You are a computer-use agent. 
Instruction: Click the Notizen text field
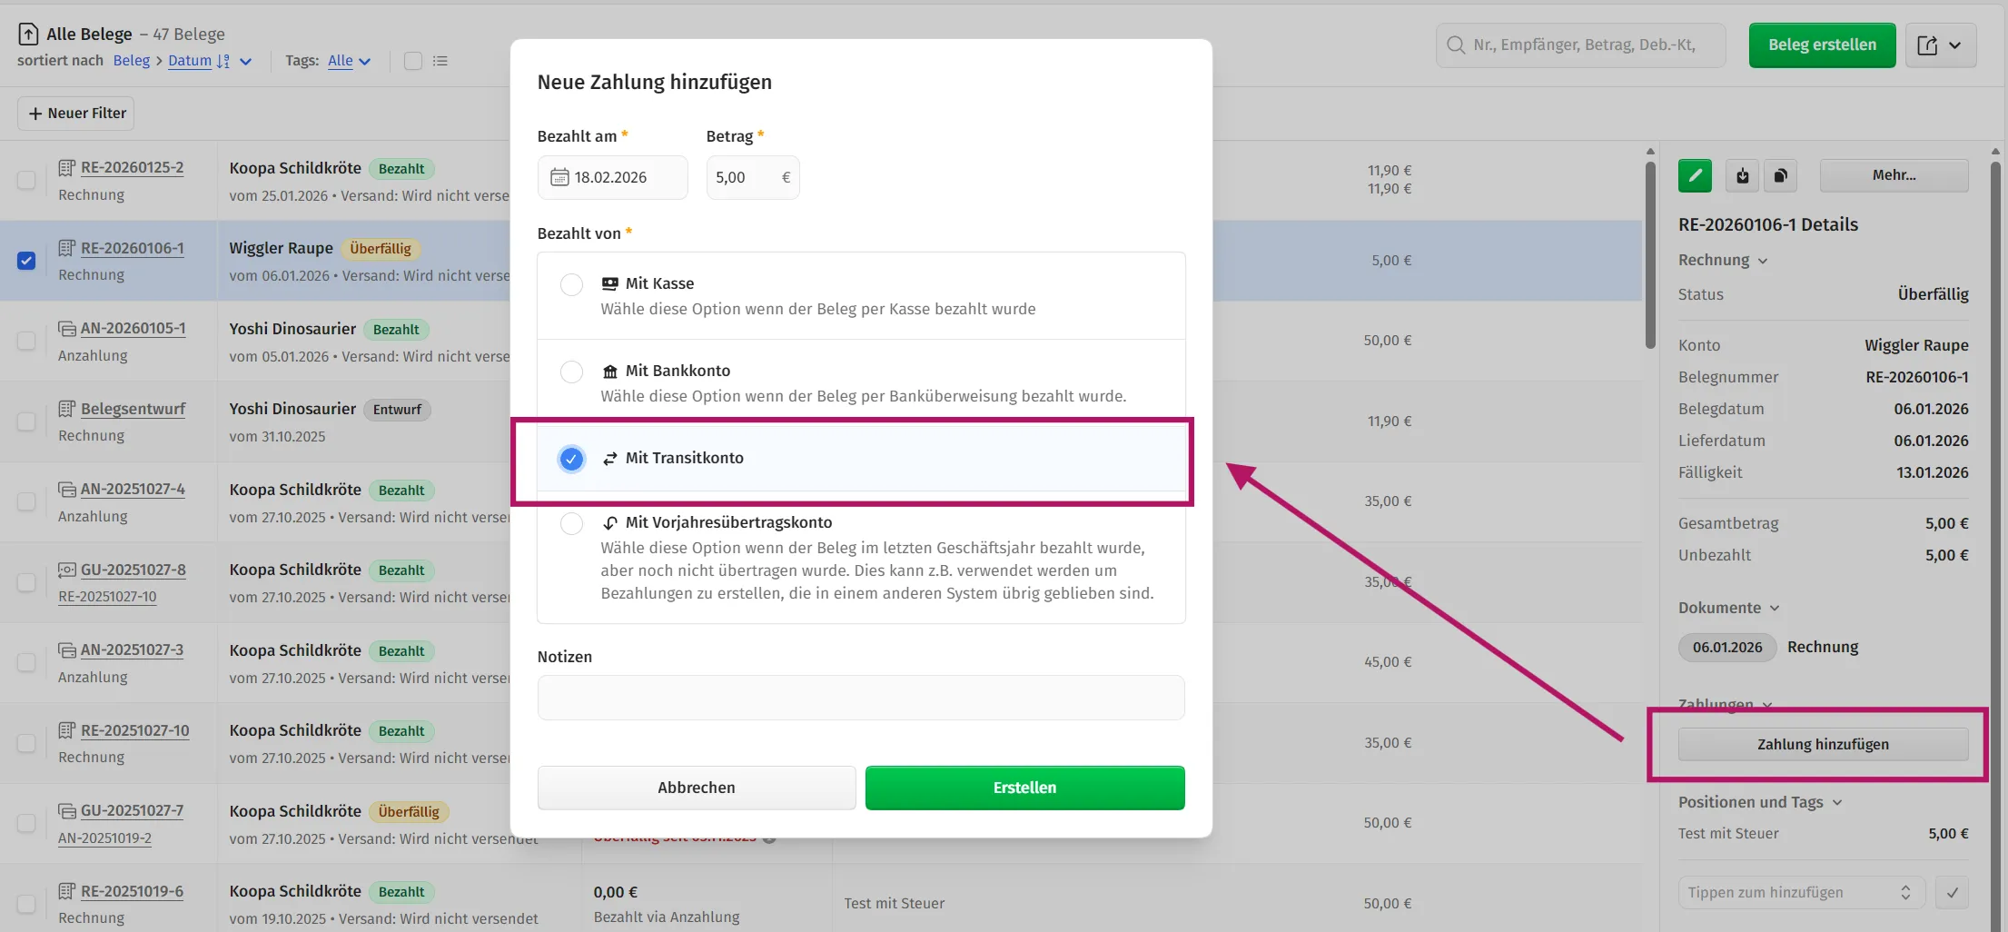click(860, 698)
